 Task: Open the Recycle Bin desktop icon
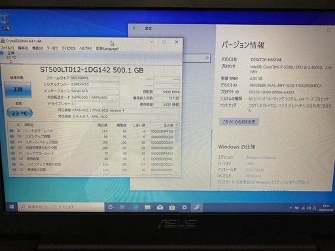click(5, 21)
